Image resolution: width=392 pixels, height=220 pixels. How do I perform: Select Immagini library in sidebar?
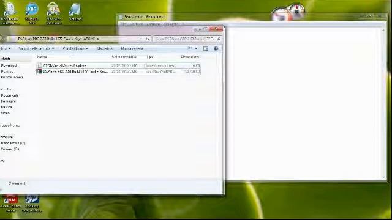(x=8, y=101)
